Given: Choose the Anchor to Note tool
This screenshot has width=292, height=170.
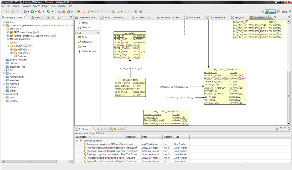Looking at the screenshot, I should click(x=87, y=51).
